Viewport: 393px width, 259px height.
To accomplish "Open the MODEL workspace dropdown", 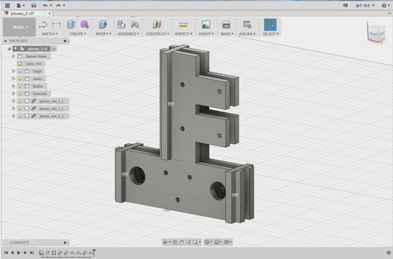I will [x=19, y=27].
